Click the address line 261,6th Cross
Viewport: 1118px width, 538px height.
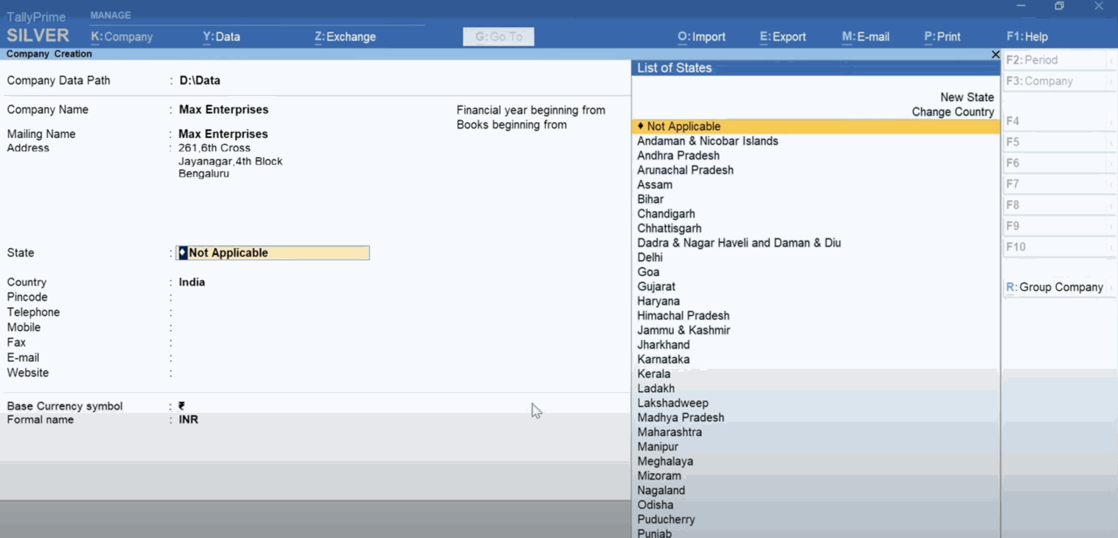click(x=214, y=148)
